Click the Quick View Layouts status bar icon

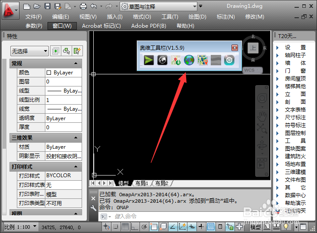[x=267, y=227]
